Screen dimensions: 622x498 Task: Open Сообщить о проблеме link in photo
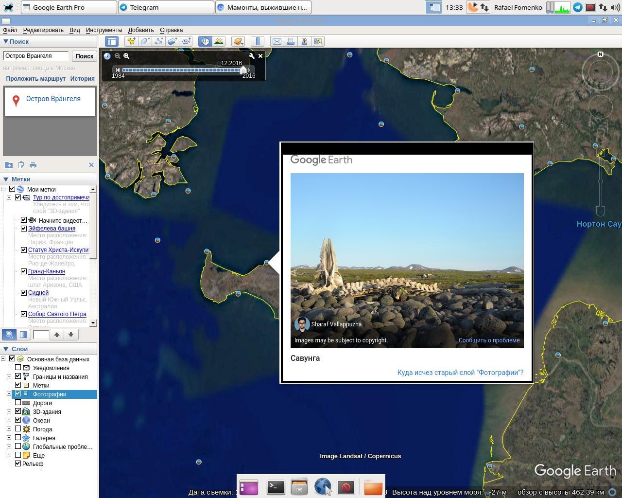tap(489, 340)
